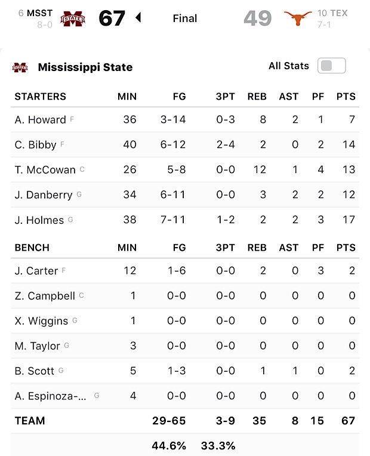This screenshot has height=456, width=370.
Task: Open A. Howard player link
Action: click(x=40, y=119)
